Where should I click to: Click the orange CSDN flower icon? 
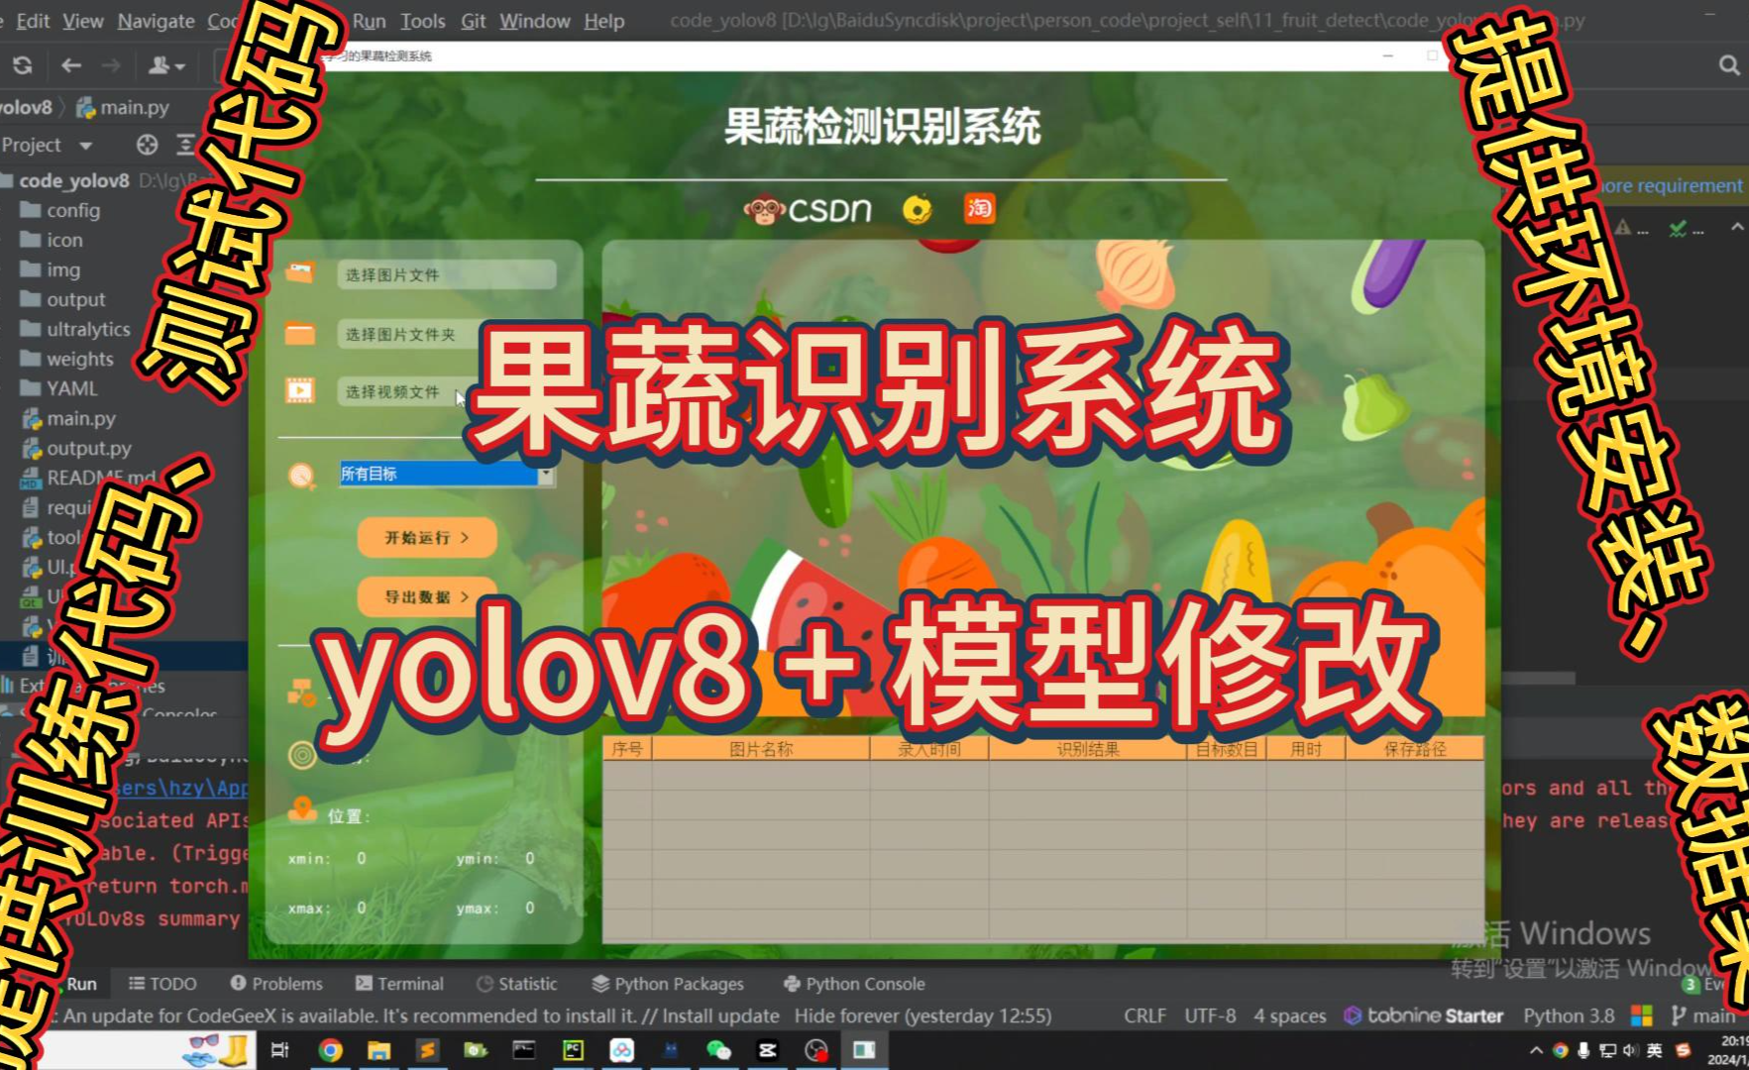coord(918,209)
